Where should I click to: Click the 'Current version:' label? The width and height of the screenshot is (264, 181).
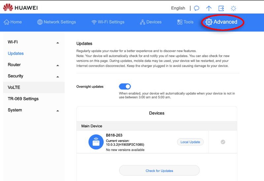tap(118, 141)
